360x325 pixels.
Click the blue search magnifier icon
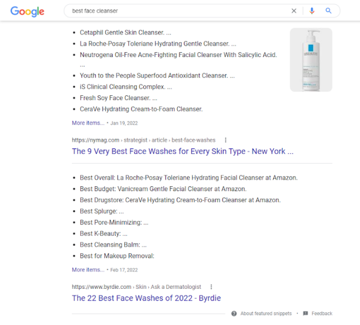click(329, 11)
